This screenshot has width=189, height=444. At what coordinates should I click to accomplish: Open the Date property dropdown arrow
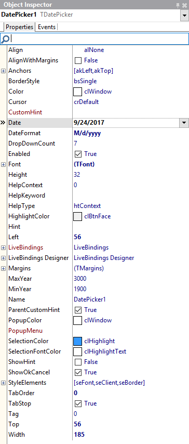[184, 123]
